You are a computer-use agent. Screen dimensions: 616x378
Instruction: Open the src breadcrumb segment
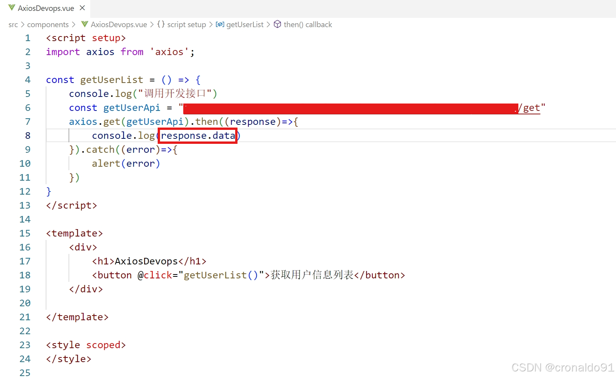(x=13, y=24)
